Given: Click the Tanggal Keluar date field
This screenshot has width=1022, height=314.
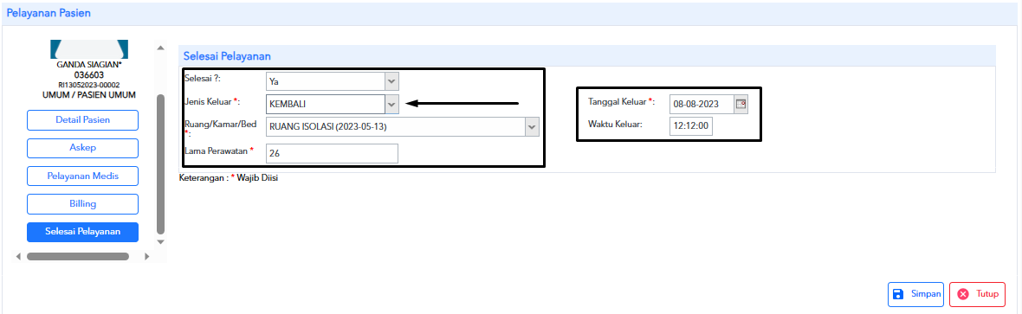Looking at the screenshot, I should tap(702, 104).
